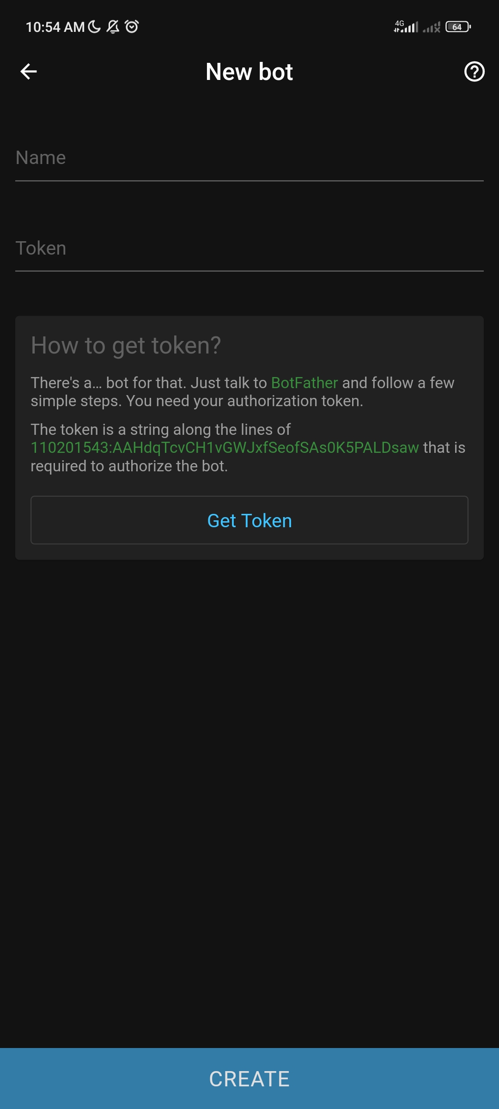Tap the Get Token button
The width and height of the screenshot is (499, 1109).
click(x=249, y=520)
